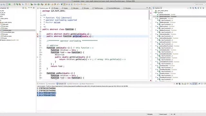Screen dimensions: 206x116
Task: Click the Smart Insert status bar entry
Action: 163,114
